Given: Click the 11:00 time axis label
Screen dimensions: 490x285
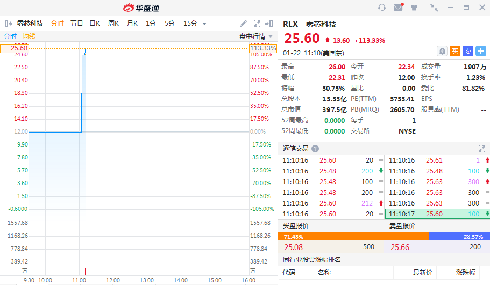Looking at the screenshot, I should (79, 280).
